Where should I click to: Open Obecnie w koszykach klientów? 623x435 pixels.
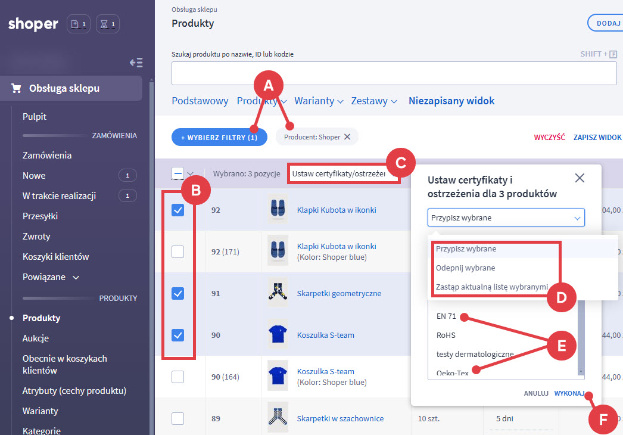coord(65,365)
